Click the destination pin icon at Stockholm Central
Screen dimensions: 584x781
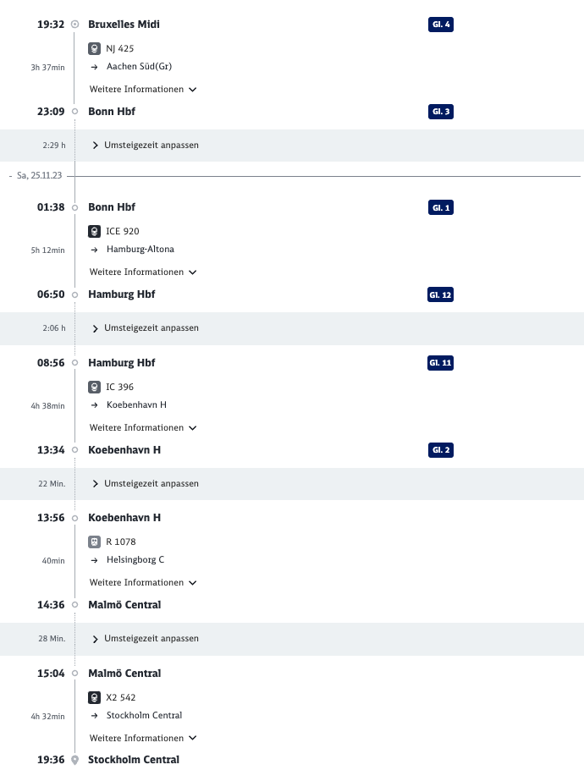pos(74,760)
